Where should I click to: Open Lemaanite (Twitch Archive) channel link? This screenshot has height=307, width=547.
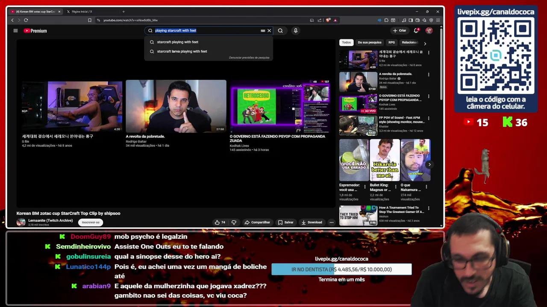click(x=50, y=220)
